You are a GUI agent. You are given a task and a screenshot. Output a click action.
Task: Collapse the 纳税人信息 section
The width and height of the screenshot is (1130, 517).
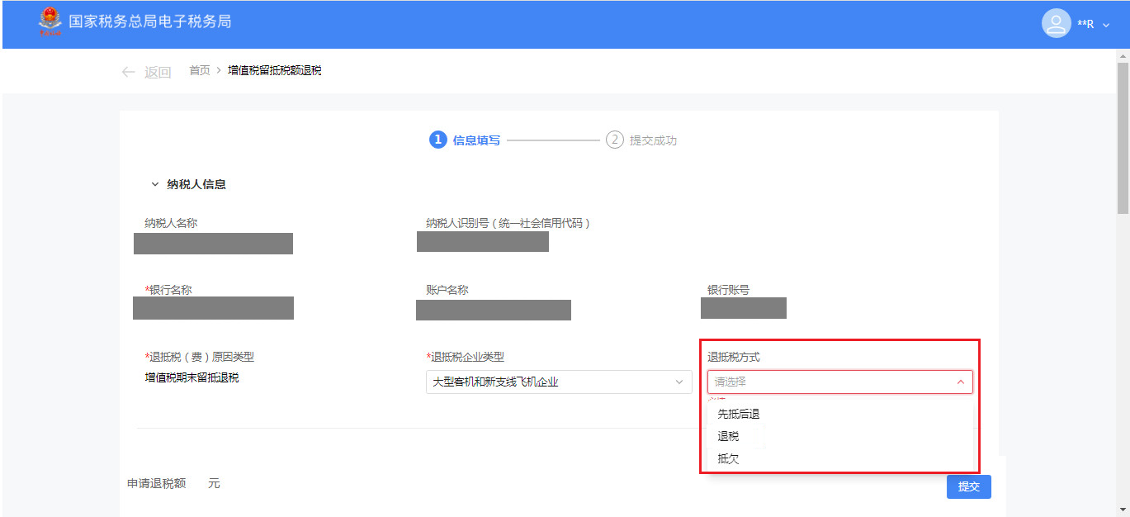click(154, 185)
